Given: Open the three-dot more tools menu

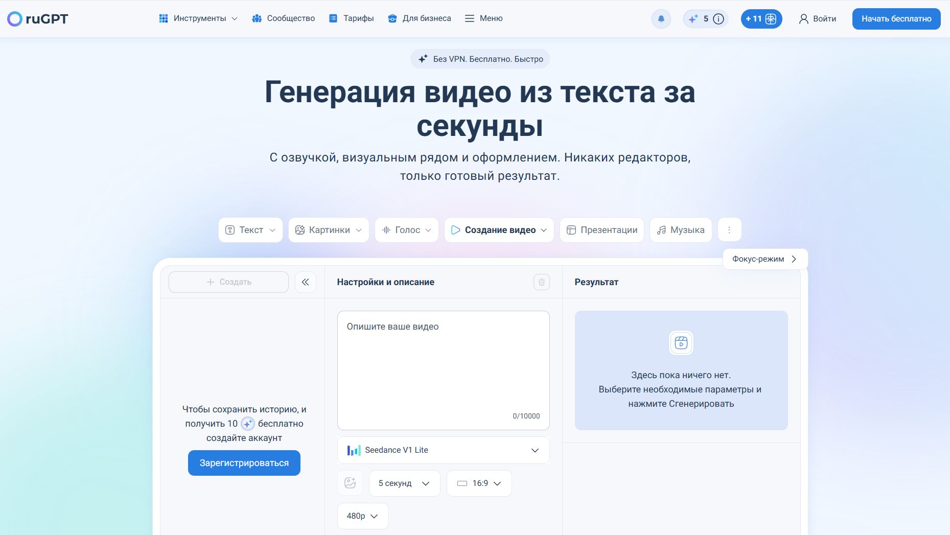Looking at the screenshot, I should 729,229.
